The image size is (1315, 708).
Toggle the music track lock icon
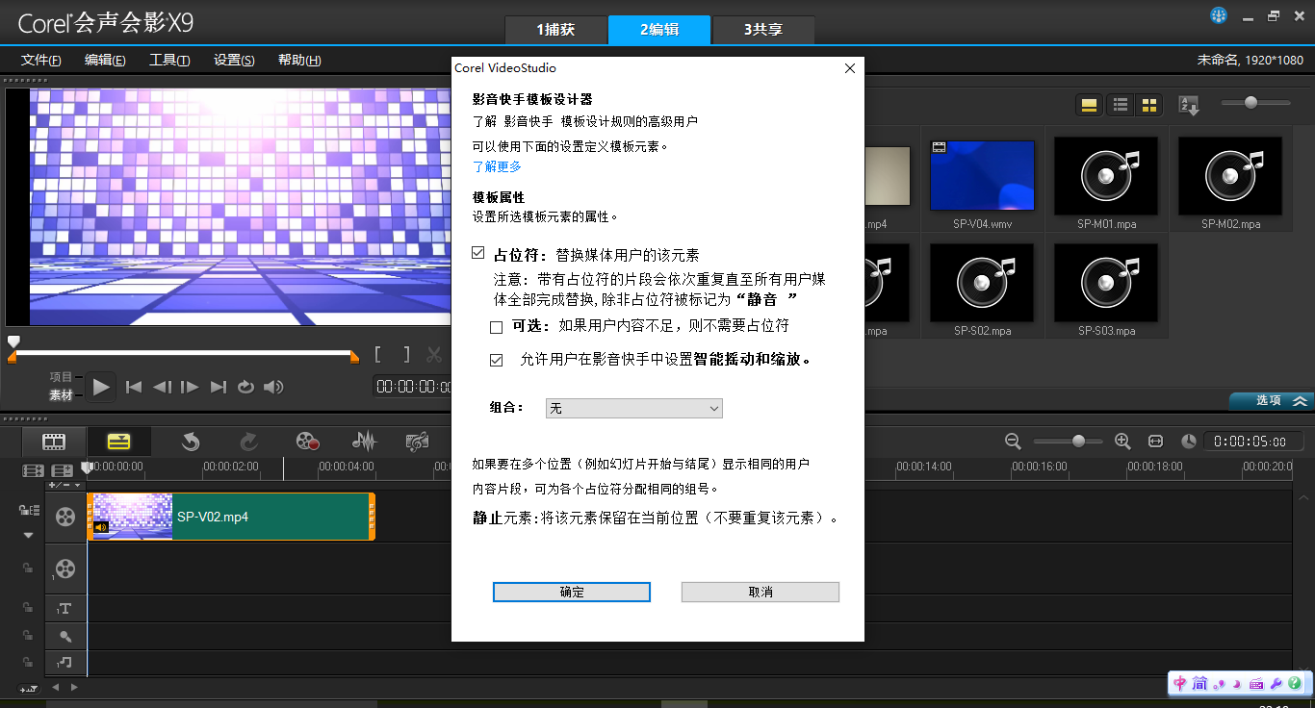coord(28,662)
